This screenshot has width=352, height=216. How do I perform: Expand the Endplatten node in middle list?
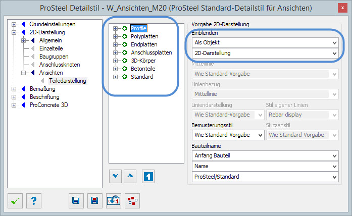coord(115,44)
